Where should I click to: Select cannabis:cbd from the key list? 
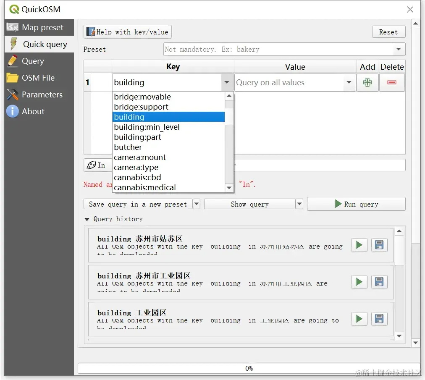click(168, 178)
